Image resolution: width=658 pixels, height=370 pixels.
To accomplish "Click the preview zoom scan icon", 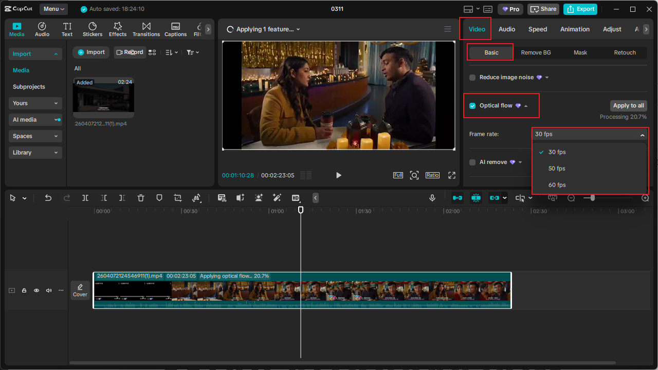I will pos(414,175).
